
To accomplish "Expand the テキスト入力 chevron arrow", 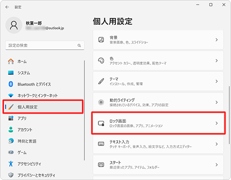I will [217, 144].
